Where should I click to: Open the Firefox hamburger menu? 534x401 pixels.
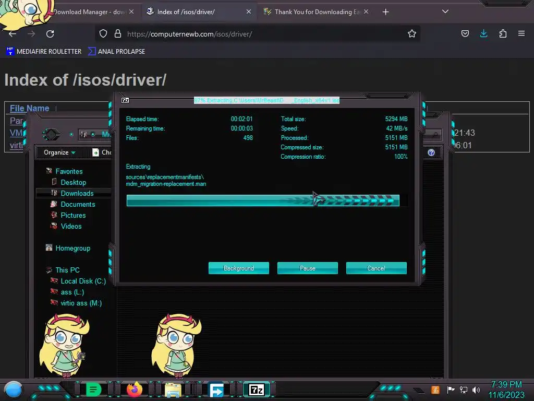pos(521,33)
